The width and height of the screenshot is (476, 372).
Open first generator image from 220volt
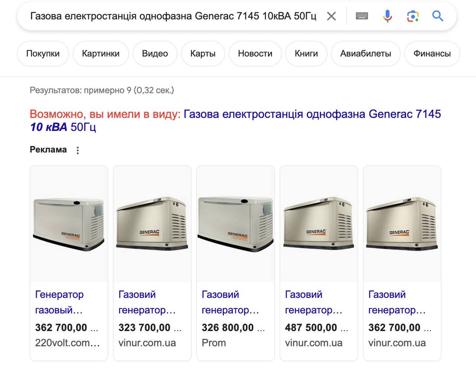(x=69, y=224)
